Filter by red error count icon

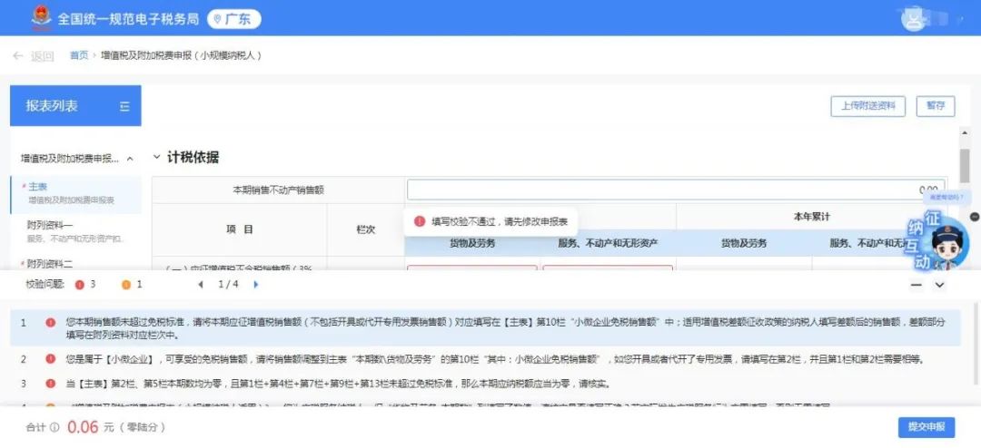[79, 285]
